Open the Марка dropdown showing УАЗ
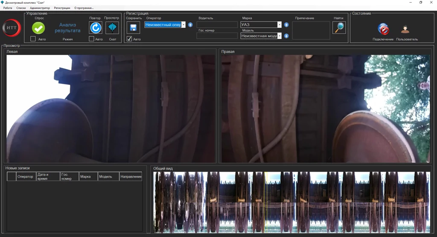The image size is (437, 237). click(280, 25)
